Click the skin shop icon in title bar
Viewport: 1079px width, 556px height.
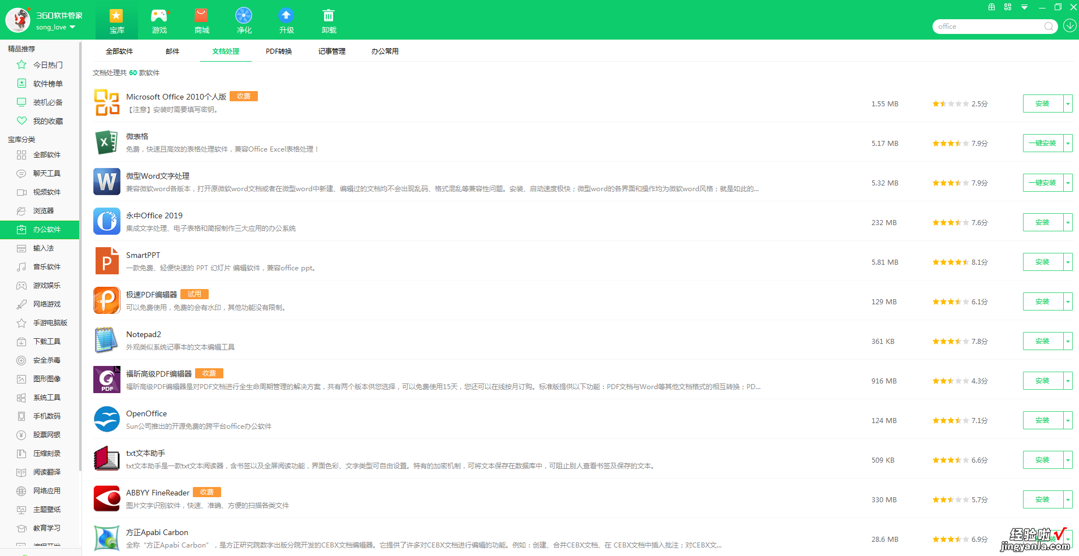991,7
